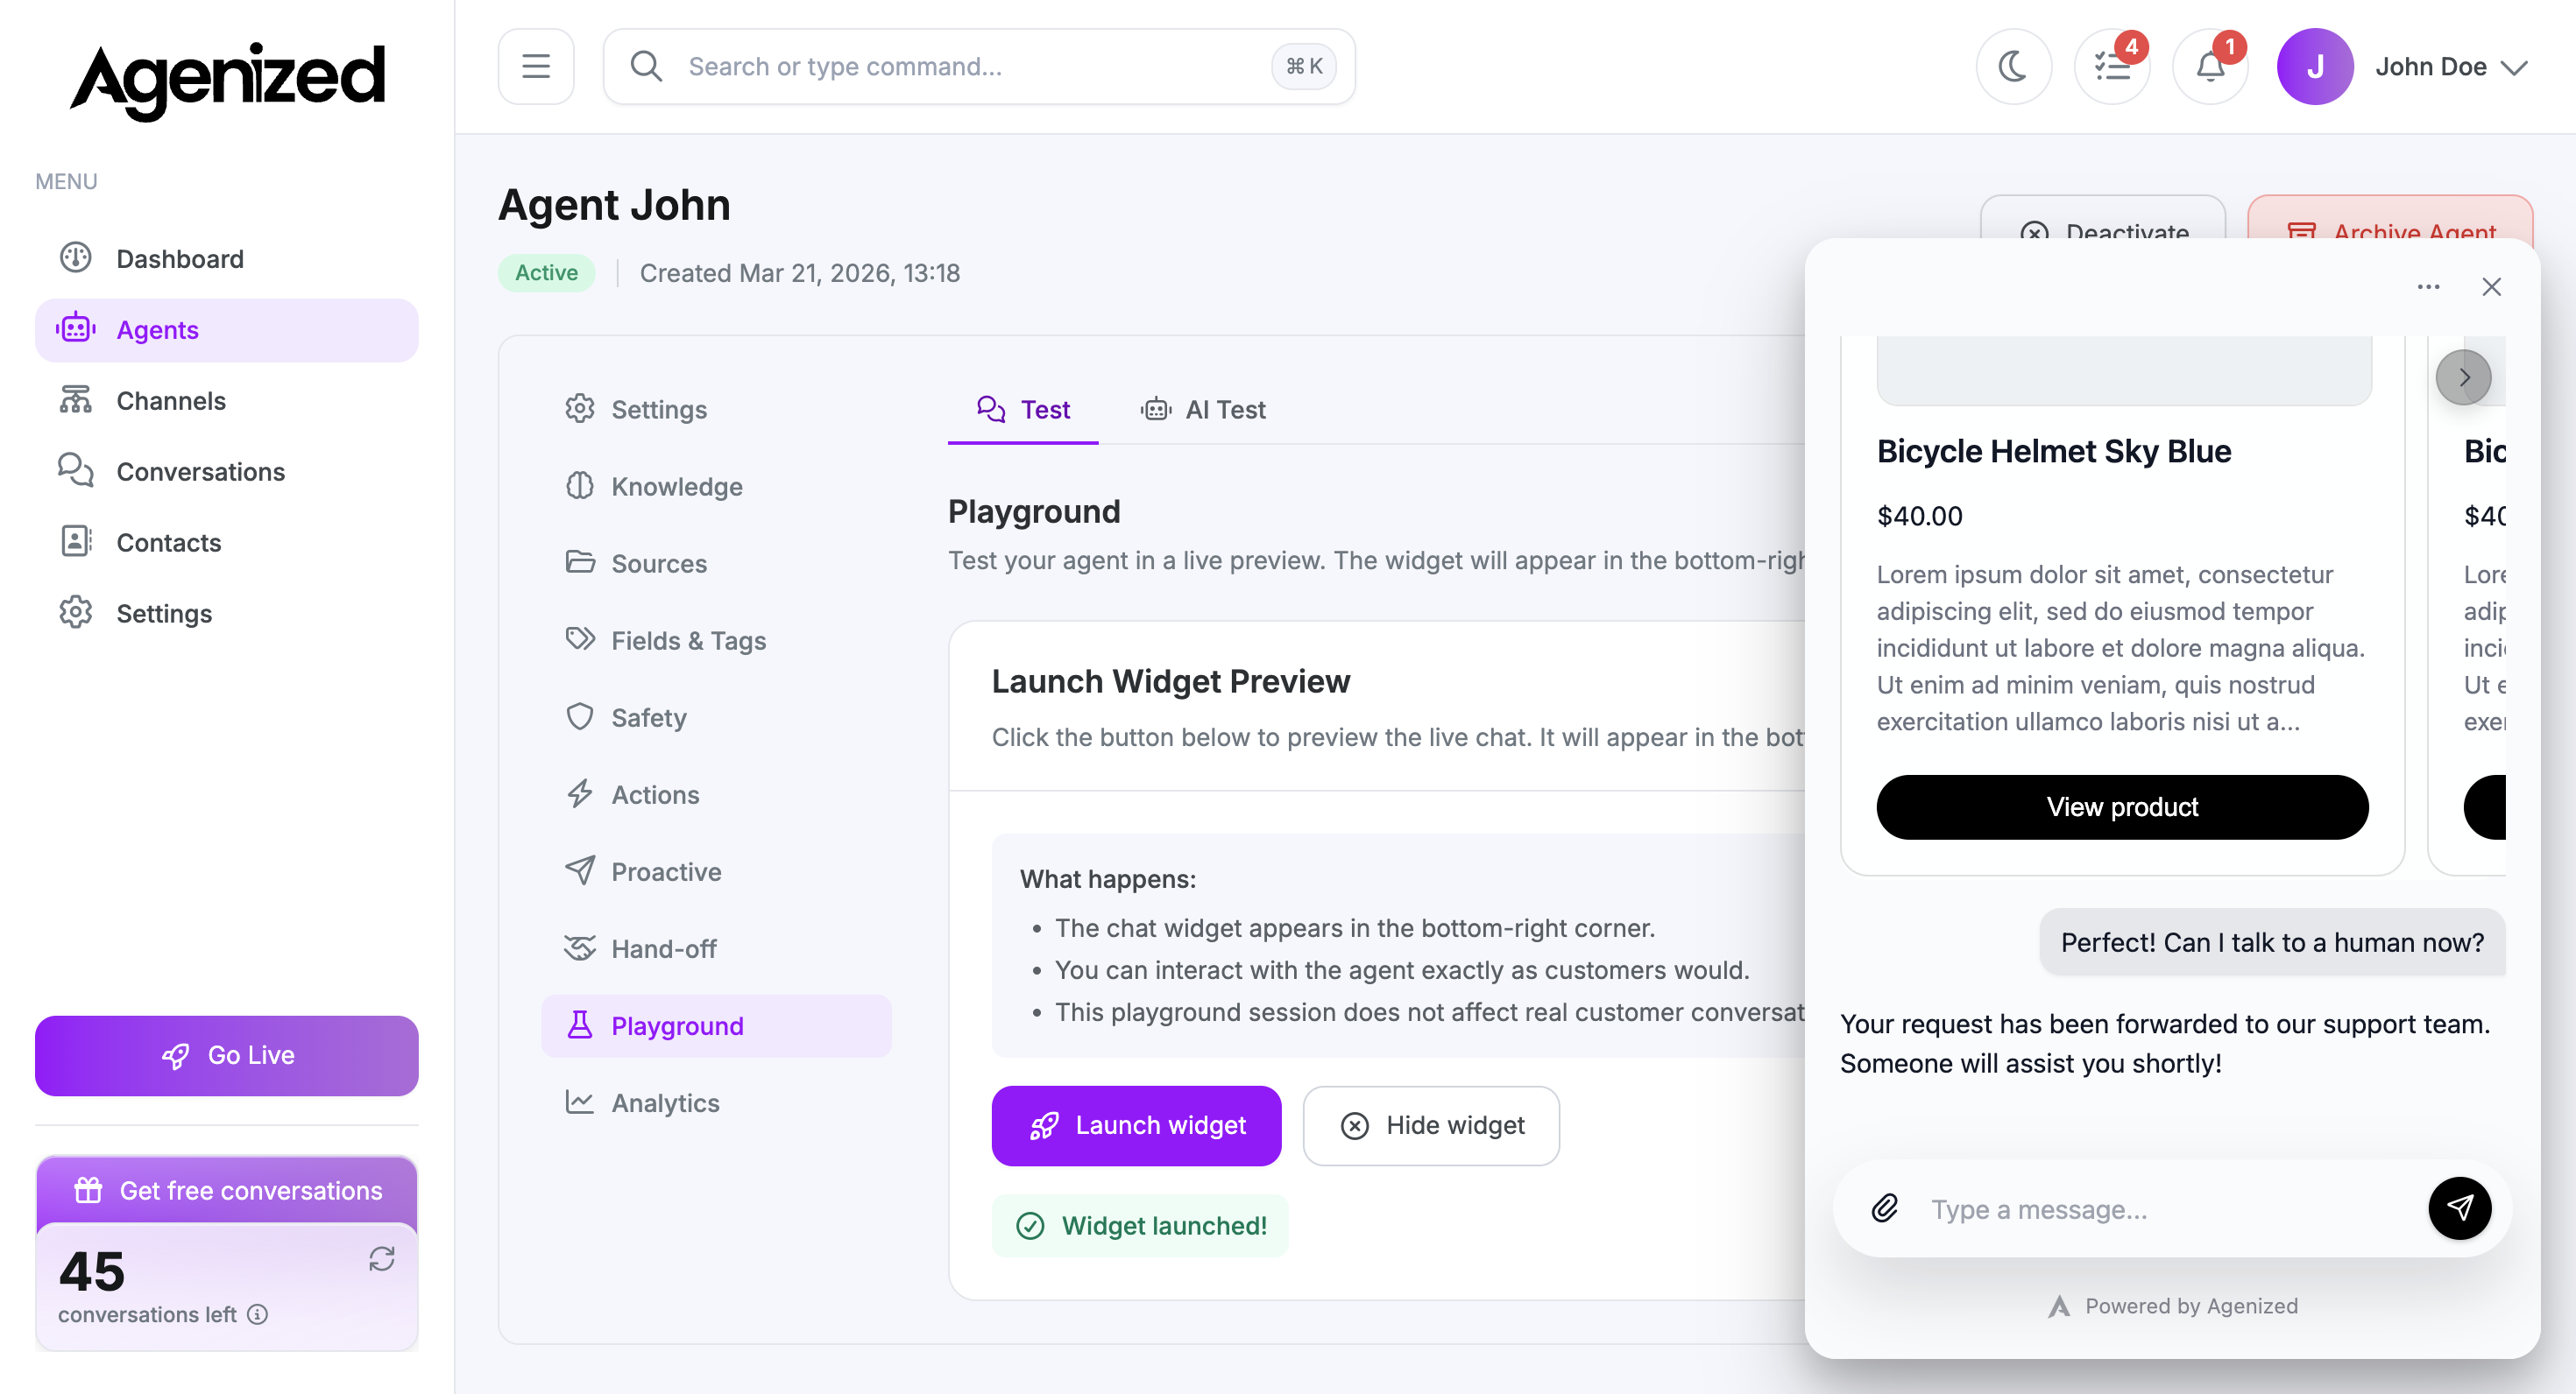Open the agent Sources section
Viewport: 2576px width, 1394px height.
tap(716, 564)
